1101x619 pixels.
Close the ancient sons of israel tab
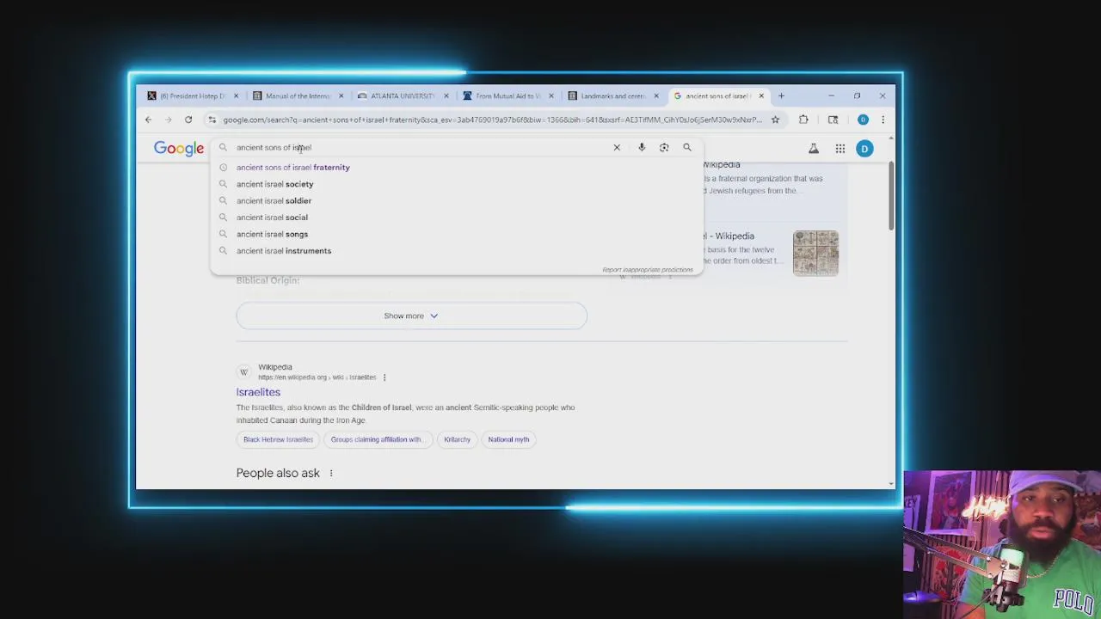(x=761, y=95)
